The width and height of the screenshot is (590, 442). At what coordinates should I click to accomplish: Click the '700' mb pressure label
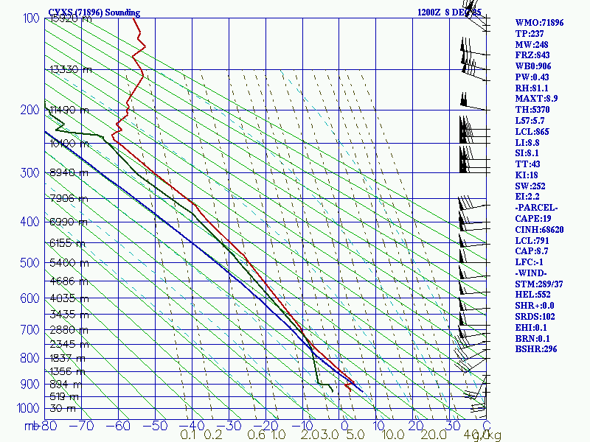[29, 329]
